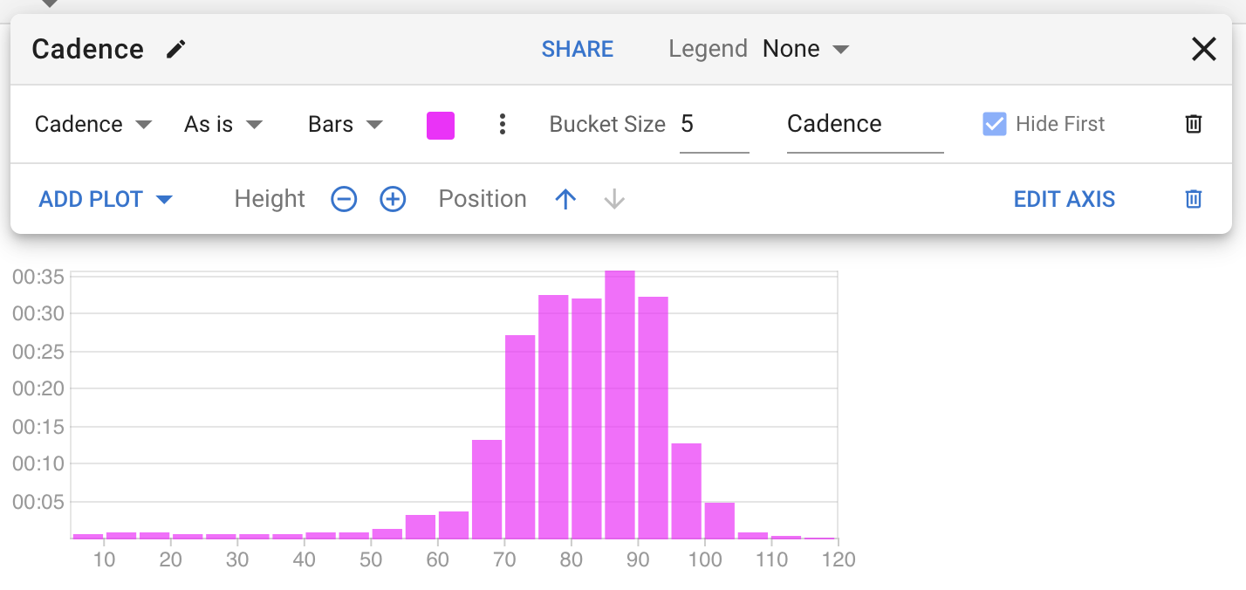Click the 00:05 y-axis label
Image resolution: width=1246 pixels, height=590 pixels.
tap(38, 501)
